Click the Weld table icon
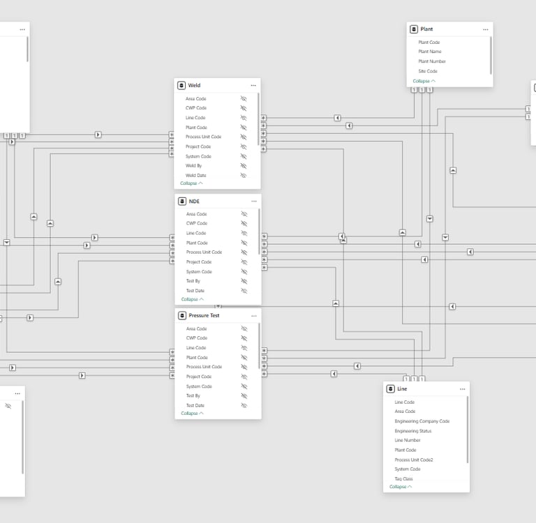 point(181,85)
